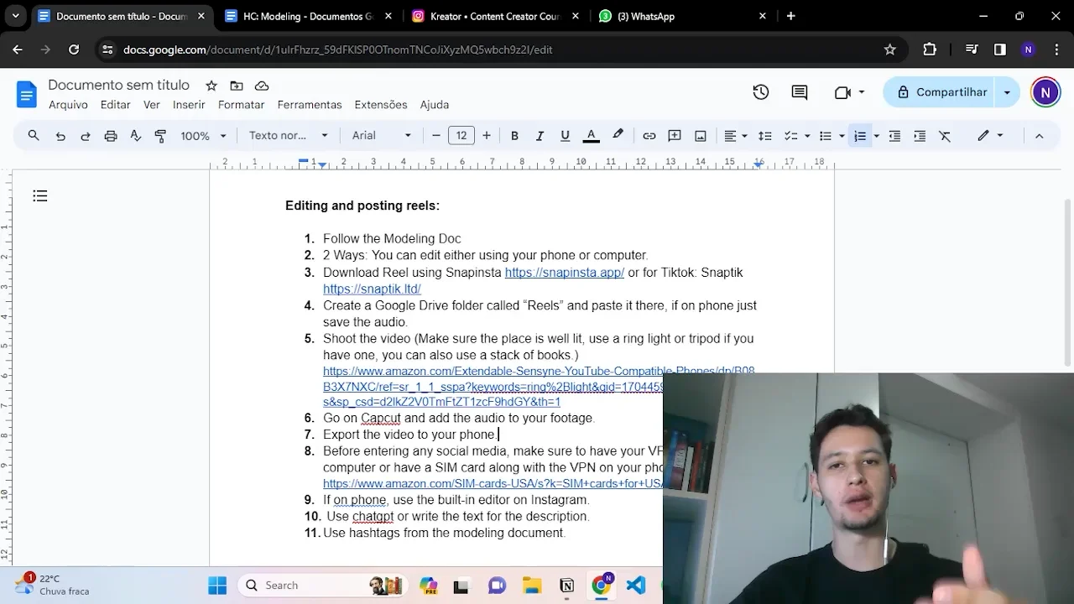Viewport: 1074px width, 604px height.
Task: Click the document title field
Action: 119,85
